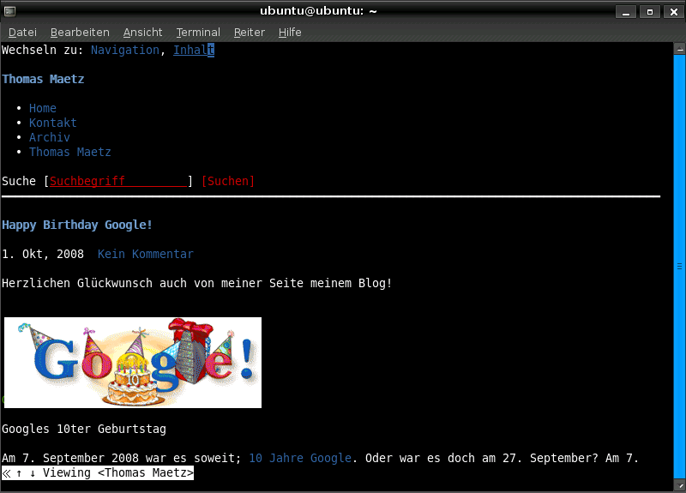This screenshot has width=686, height=493.
Task: Click the Google birthday doodle image
Action: 133,362
